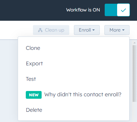Click the vertical scrollbar thumb
Viewport: 137px width, 122px height.
click(x=135, y=73)
